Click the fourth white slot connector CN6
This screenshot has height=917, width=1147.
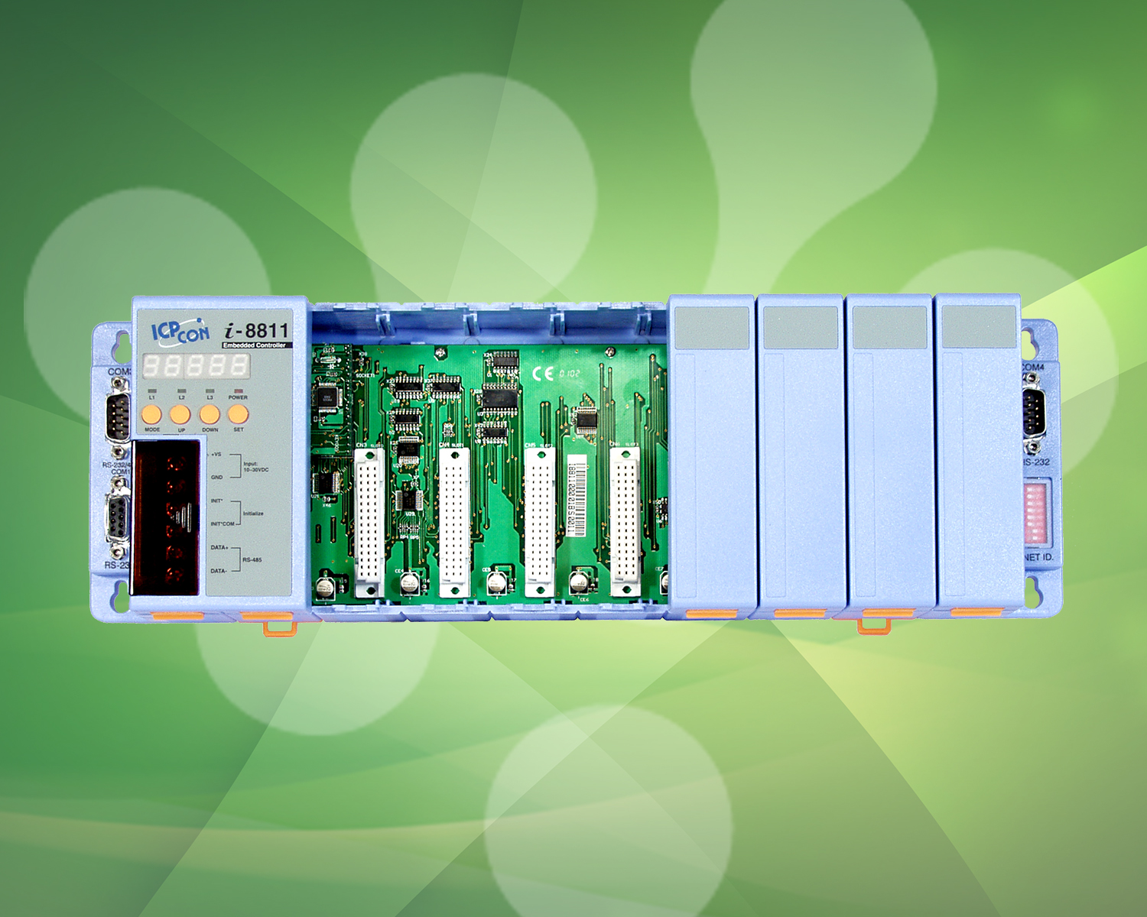pyautogui.click(x=625, y=521)
